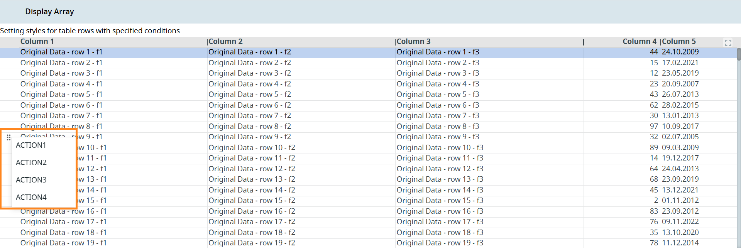The image size is (741, 250).
Task: Select the cell 'Original Data - row 12 - f3'
Action: point(440,169)
